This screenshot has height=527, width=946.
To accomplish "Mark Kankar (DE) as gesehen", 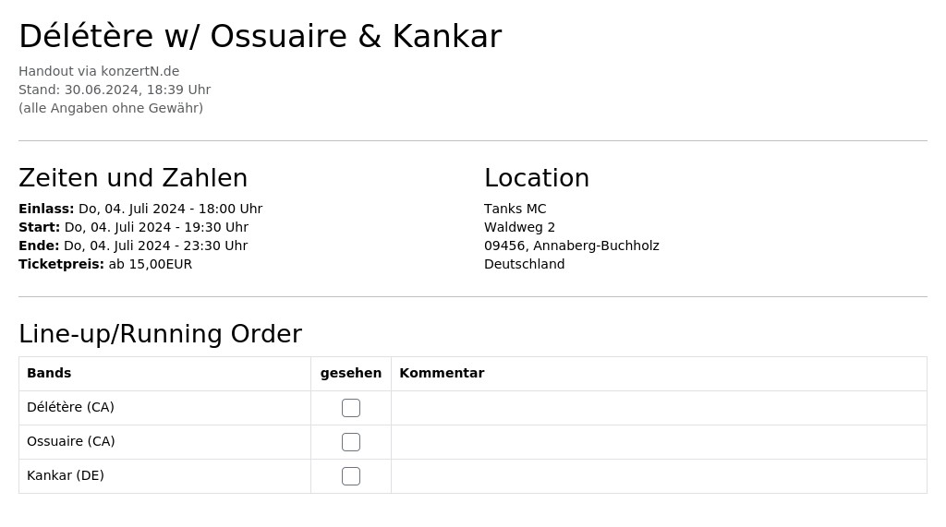I will pos(350,476).
